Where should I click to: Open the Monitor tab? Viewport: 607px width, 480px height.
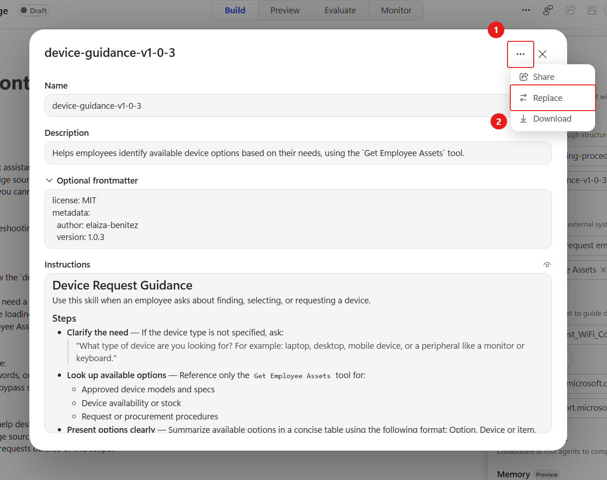(x=396, y=11)
